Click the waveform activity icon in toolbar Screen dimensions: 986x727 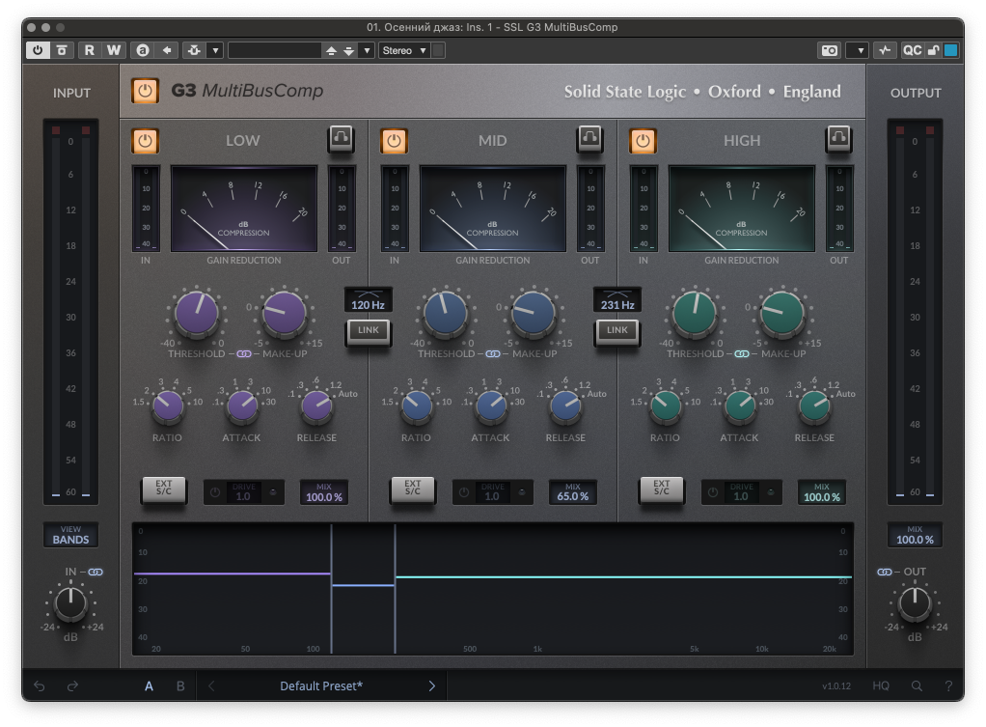(x=885, y=50)
